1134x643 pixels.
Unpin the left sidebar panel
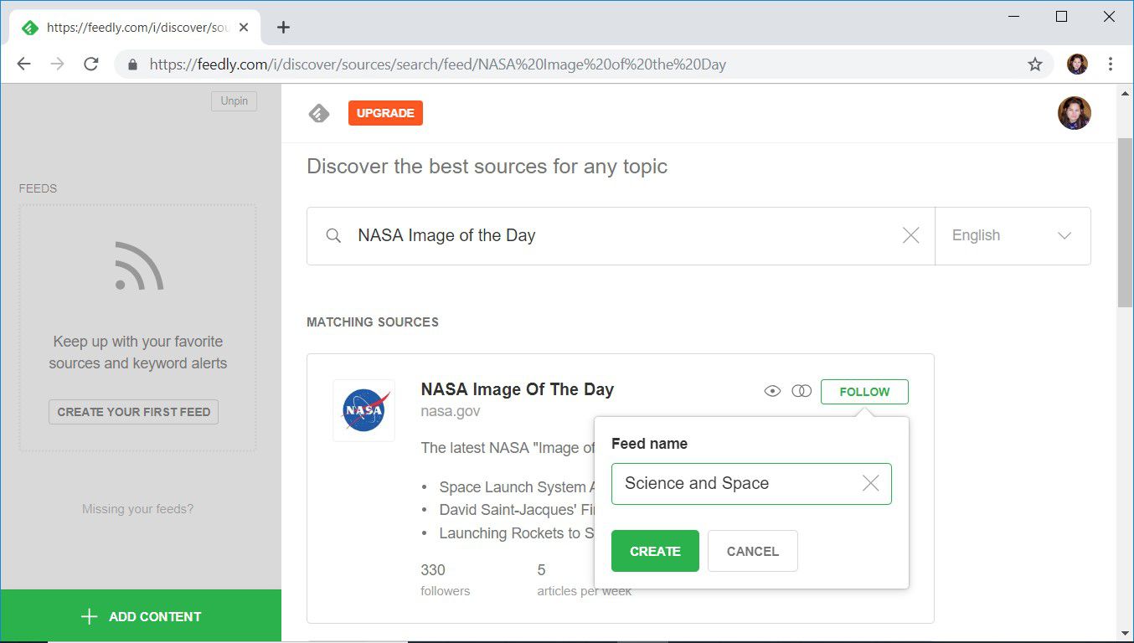coord(234,100)
